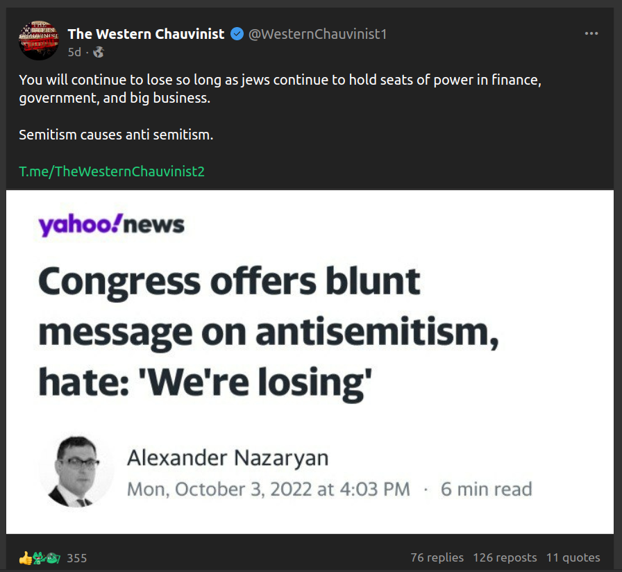Click the poster's profile avatar
The image size is (622, 572).
click(38, 40)
